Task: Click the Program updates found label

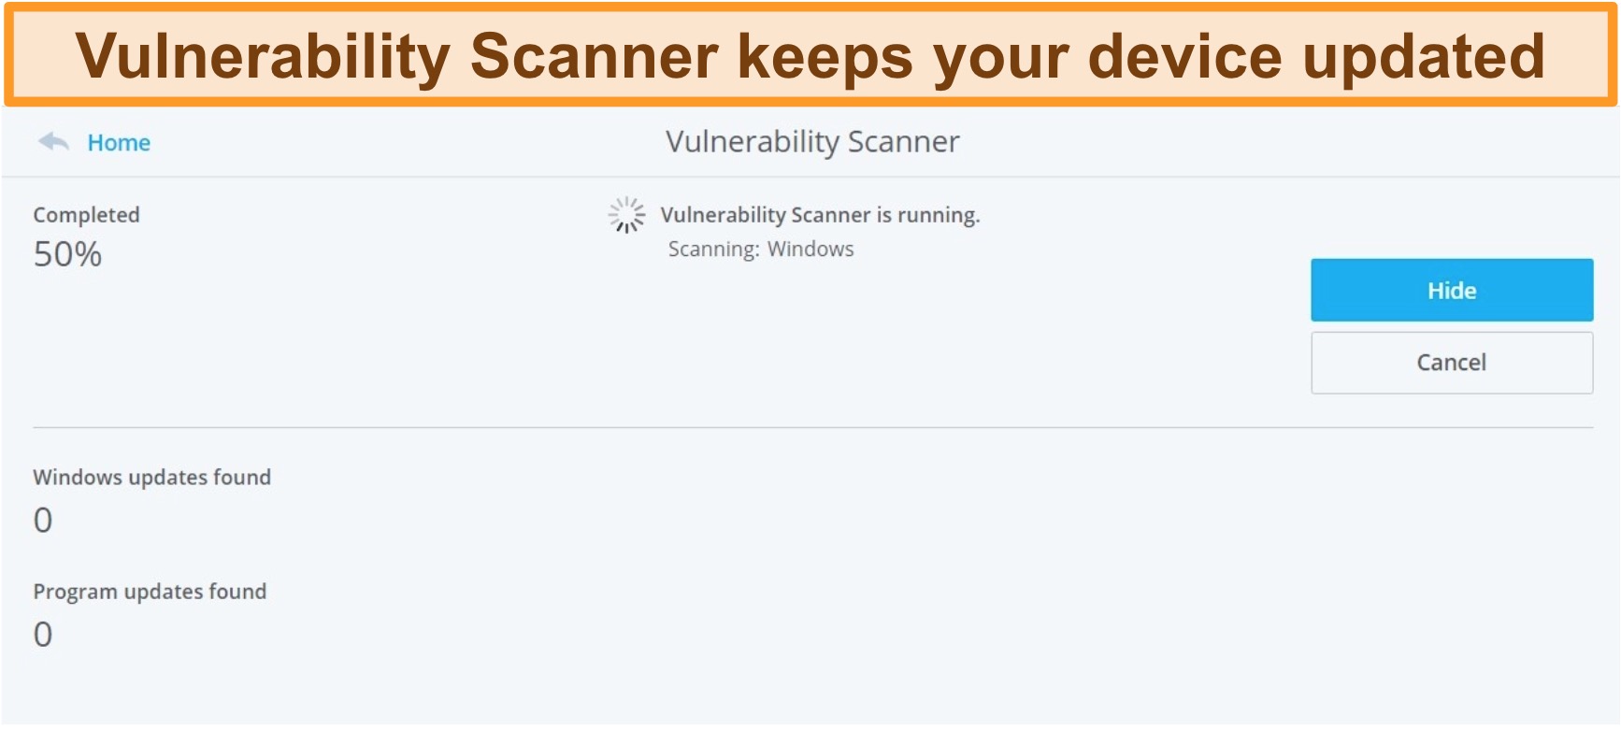Action: tap(150, 592)
